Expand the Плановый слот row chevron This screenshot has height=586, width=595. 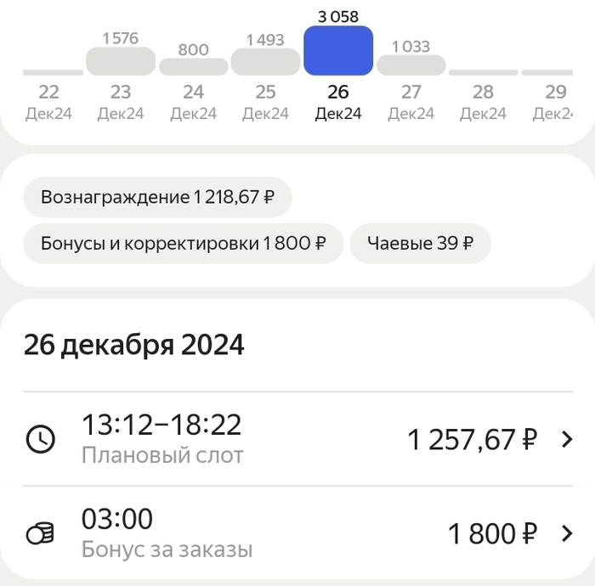coord(567,439)
